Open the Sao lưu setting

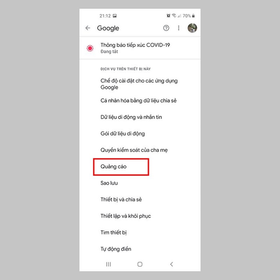(140, 183)
